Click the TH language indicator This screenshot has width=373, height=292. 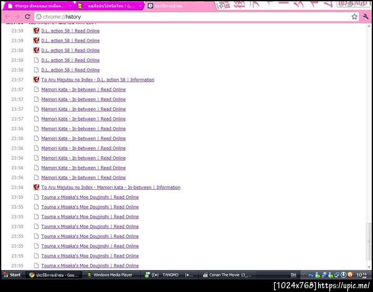coord(293,275)
